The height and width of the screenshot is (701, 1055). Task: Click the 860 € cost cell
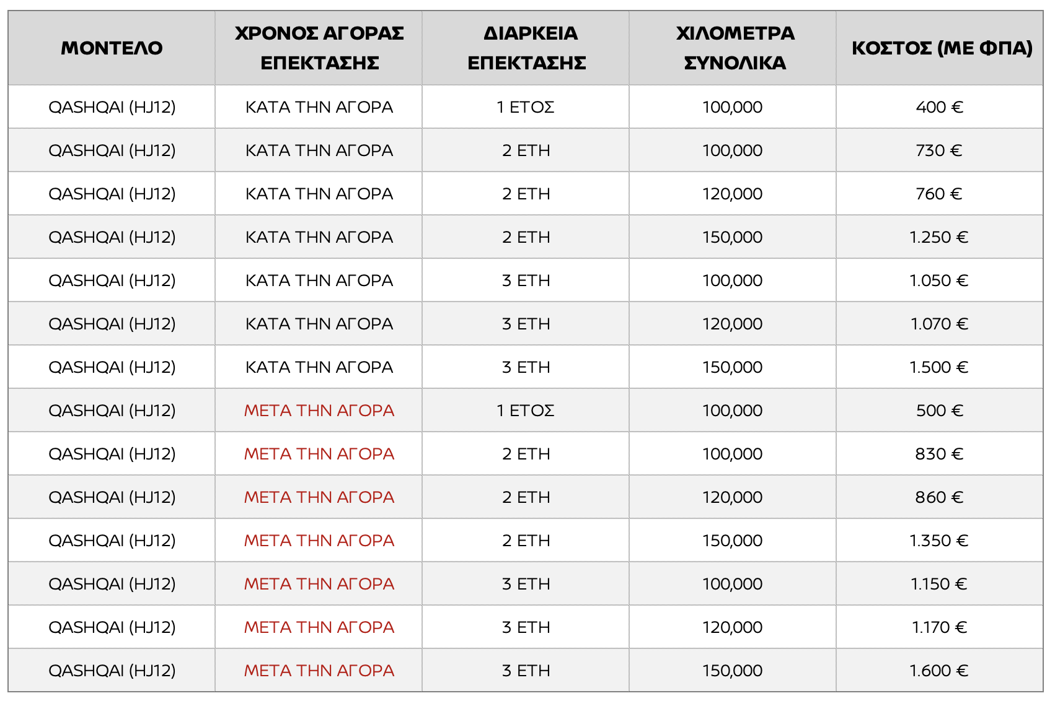(x=939, y=497)
